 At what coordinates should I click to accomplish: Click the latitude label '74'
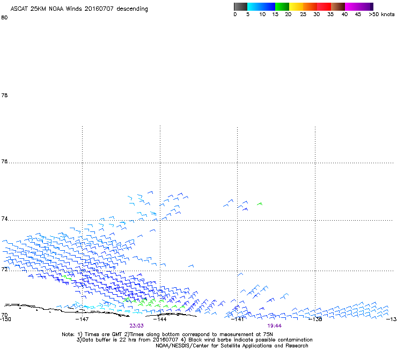click(x=4, y=219)
